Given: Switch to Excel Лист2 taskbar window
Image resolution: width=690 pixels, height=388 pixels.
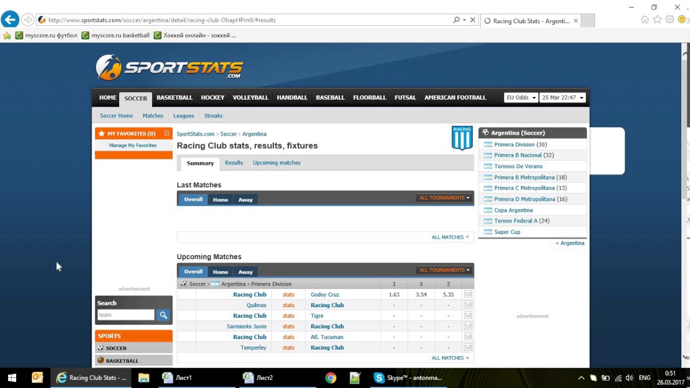Looking at the screenshot, I should [279, 378].
